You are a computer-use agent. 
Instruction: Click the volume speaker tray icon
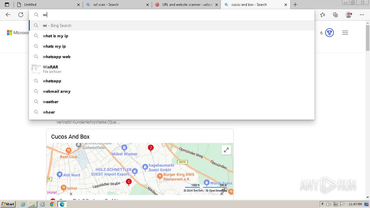click(x=329, y=204)
